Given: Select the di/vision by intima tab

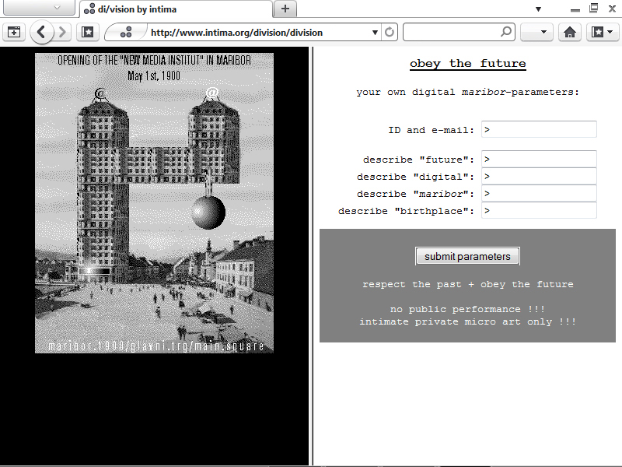Looking at the screenshot, I should pos(175,9).
